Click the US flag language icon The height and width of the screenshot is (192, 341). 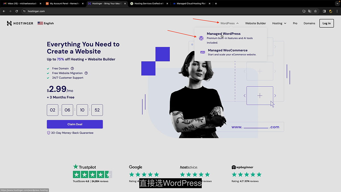click(40, 23)
